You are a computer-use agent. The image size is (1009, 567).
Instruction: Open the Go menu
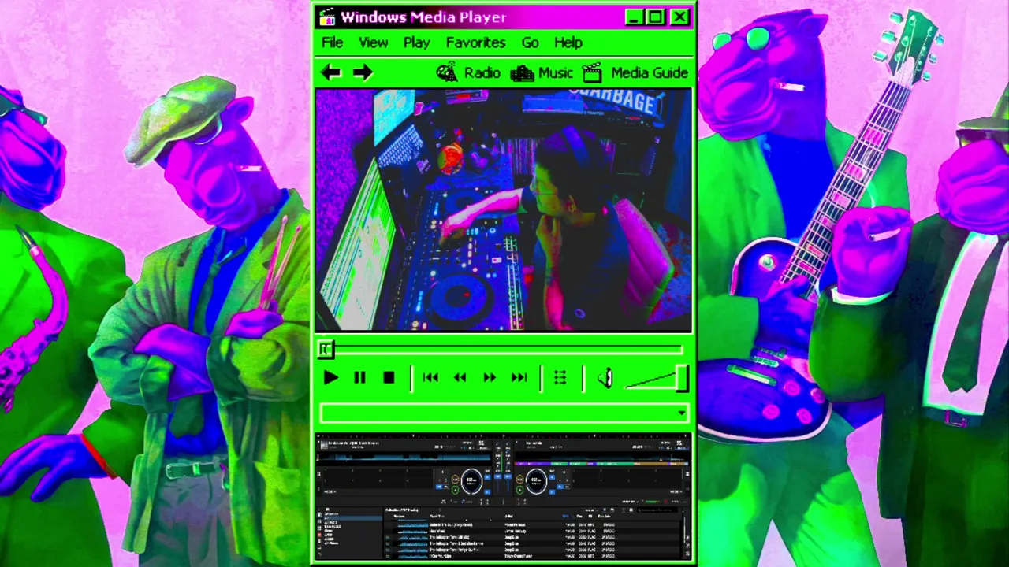(530, 43)
